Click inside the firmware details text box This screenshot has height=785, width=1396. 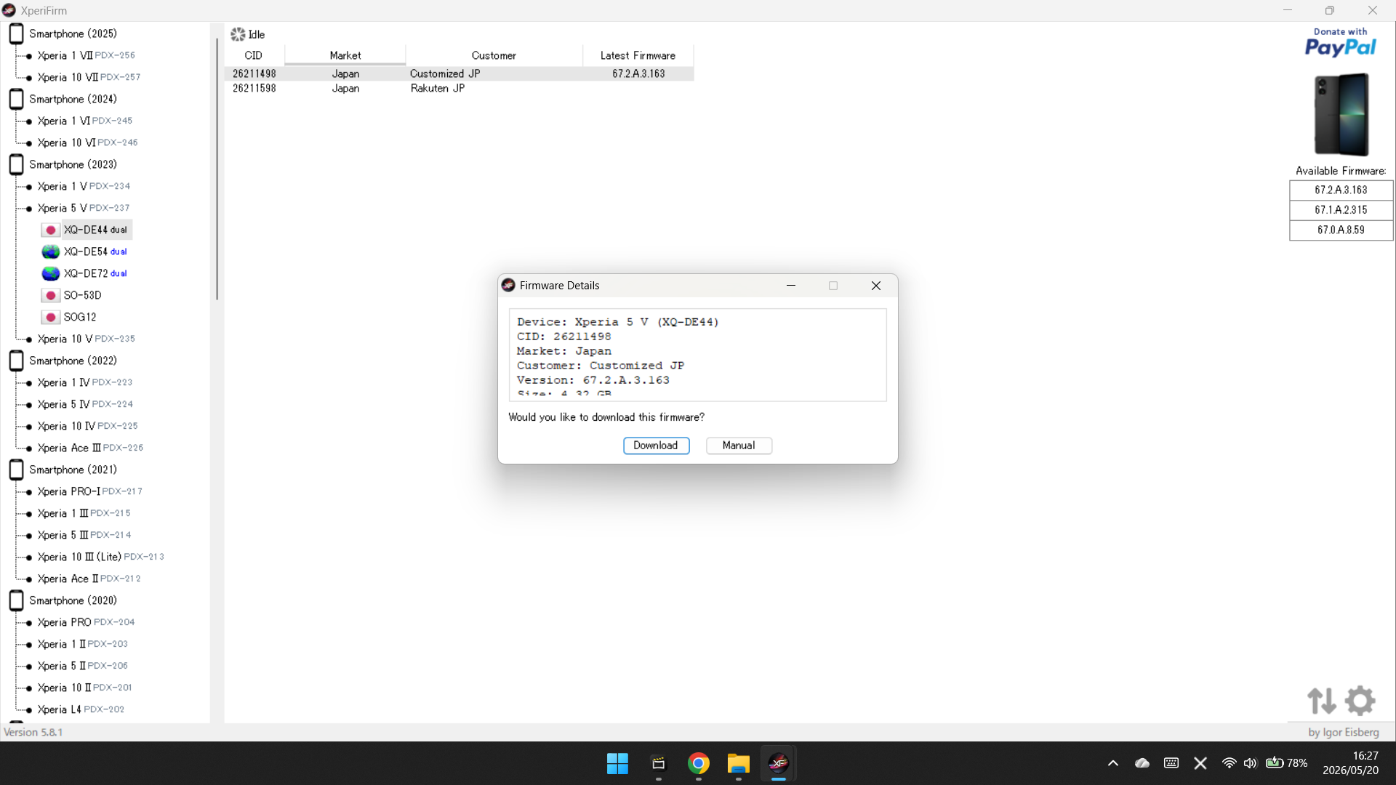pyautogui.click(x=697, y=355)
